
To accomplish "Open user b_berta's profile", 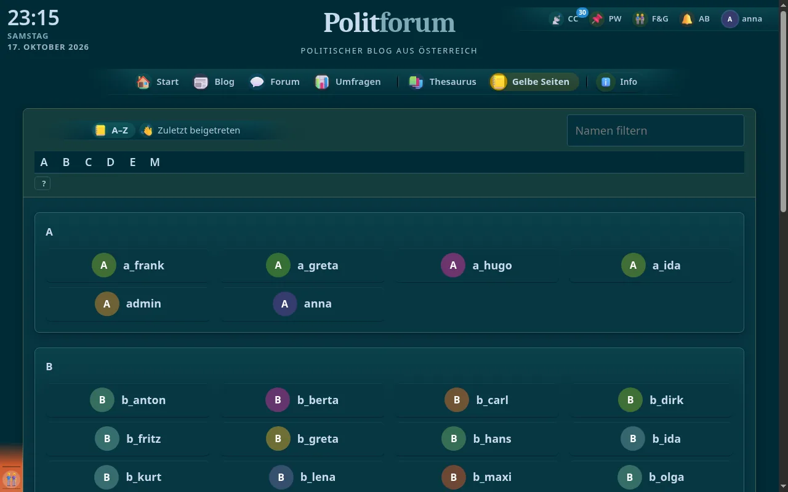I will click(x=302, y=400).
